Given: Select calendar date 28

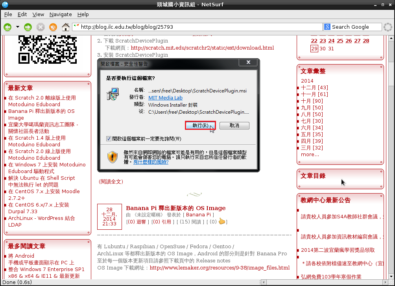Looking at the screenshot, I should 366,41.
